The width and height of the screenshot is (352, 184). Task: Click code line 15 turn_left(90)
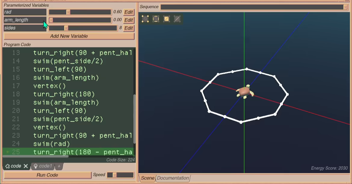[x=60, y=69]
